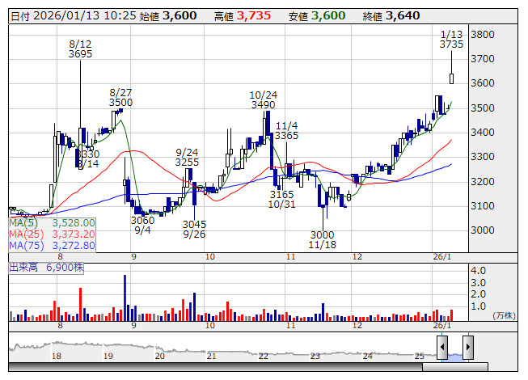
Task: Click year 18 in overview timeline
Action: click(56, 356)
